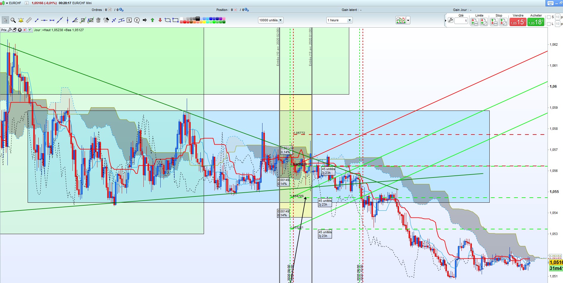The image size is (563, 283).
Task: Toggle the S checkbox
Action: coord(549,17)
